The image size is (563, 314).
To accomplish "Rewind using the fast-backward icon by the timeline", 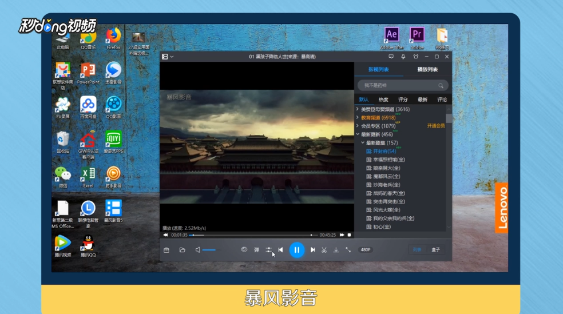I will coord(165,235).
